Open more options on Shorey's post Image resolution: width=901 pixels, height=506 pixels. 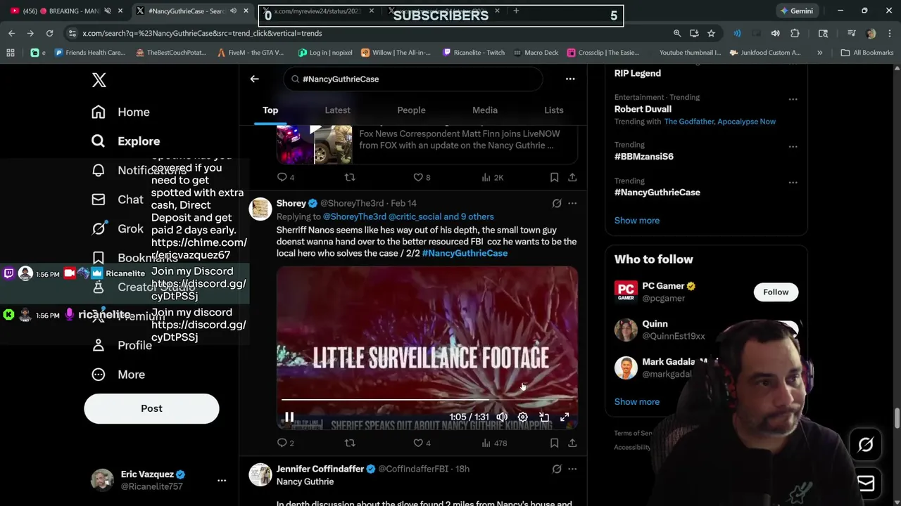572,203
